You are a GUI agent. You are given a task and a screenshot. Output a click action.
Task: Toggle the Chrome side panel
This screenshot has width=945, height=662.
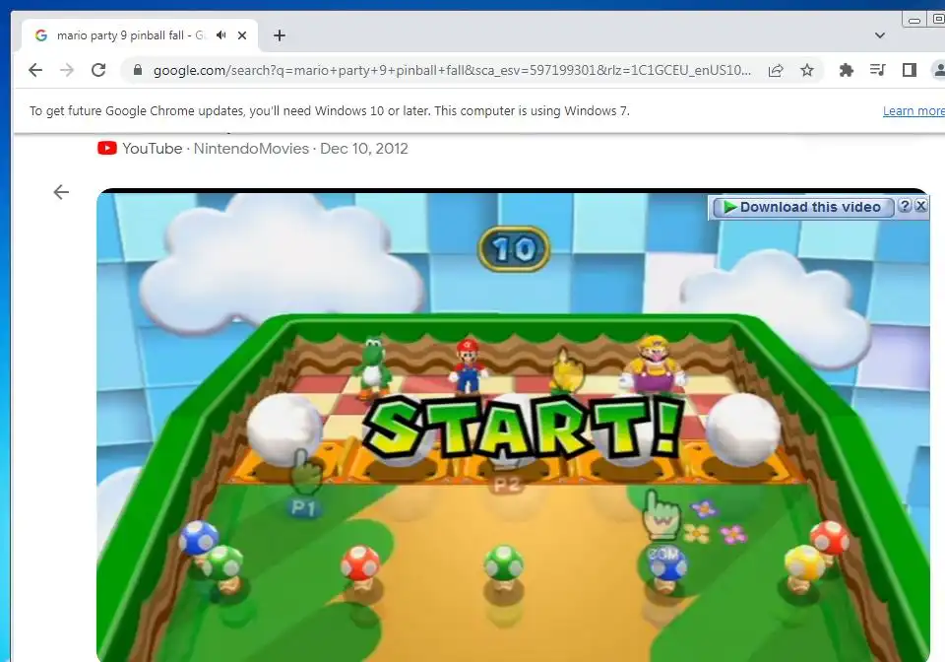[910, 71]
